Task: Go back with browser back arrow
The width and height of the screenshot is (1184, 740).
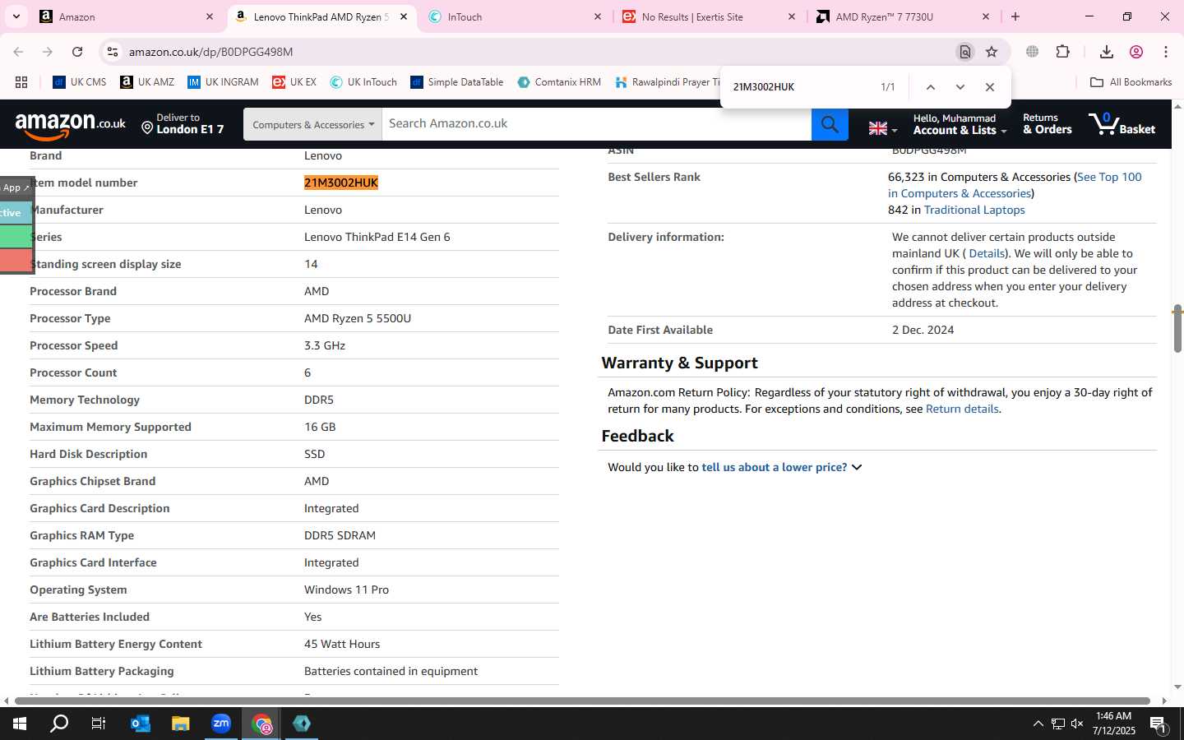Action: pyautogui.click(x=18, y=52)
